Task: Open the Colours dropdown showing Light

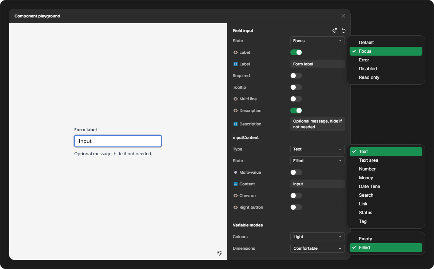Action: [x=317, y=237]
